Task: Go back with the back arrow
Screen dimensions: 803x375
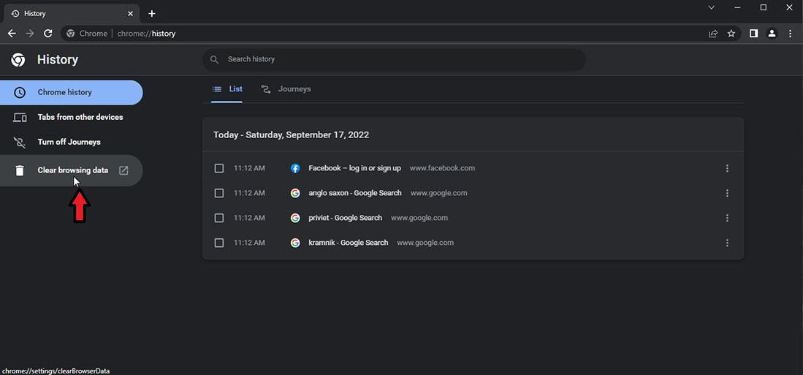Action: pyautogui.click(x=12, y=33)
